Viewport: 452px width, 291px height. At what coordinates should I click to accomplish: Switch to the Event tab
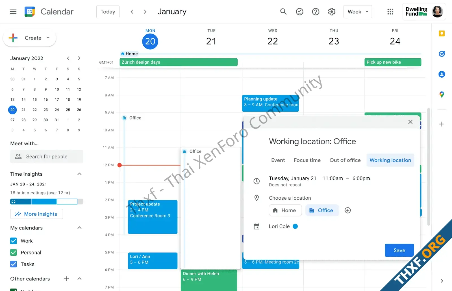[x=278, y=160]
